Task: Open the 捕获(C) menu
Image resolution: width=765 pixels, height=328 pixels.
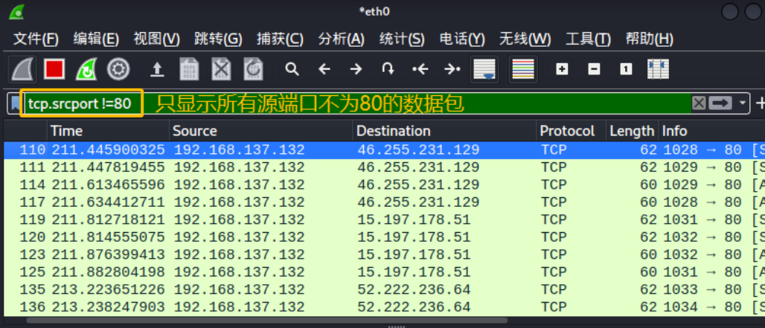Action: (280, 39)
